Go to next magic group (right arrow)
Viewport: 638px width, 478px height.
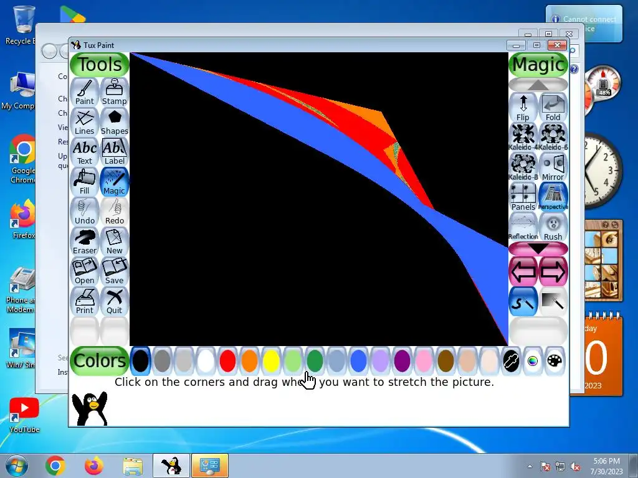553,271
